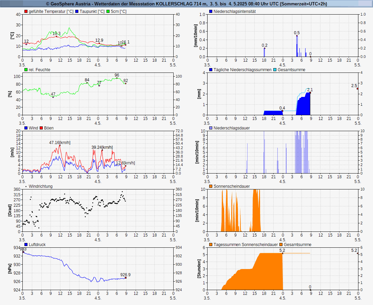The width and height of the screenshot is (373, 305).
Task: Click the 2.1 daily precipitation sum label
Action: tap(310, 89)
